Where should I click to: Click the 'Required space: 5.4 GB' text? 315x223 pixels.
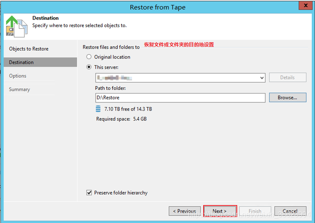tap(122, 119)
